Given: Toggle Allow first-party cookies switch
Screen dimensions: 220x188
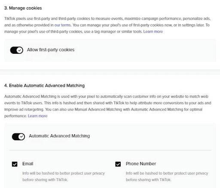Looking at the screenshot, I should pyautogui.click(x=17, y=50).
